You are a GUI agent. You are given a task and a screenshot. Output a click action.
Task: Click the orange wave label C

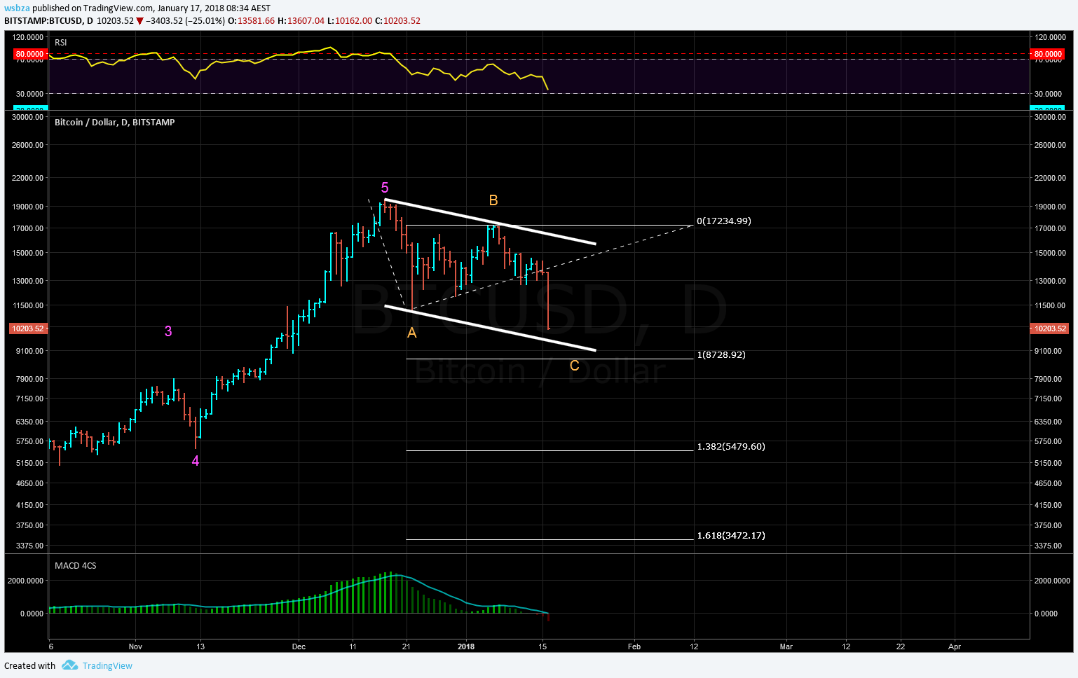(575, 366)
